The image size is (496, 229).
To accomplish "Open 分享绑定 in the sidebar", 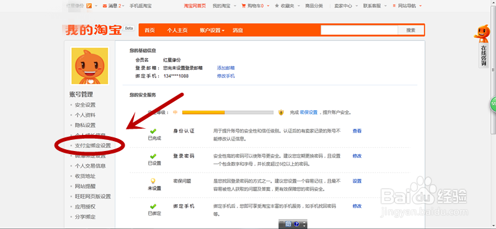I will [x=85, y=217].
